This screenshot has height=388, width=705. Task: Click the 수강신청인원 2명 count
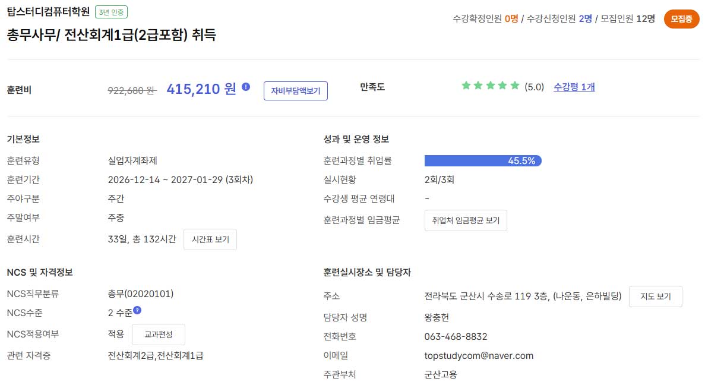[x=559, y=18]
